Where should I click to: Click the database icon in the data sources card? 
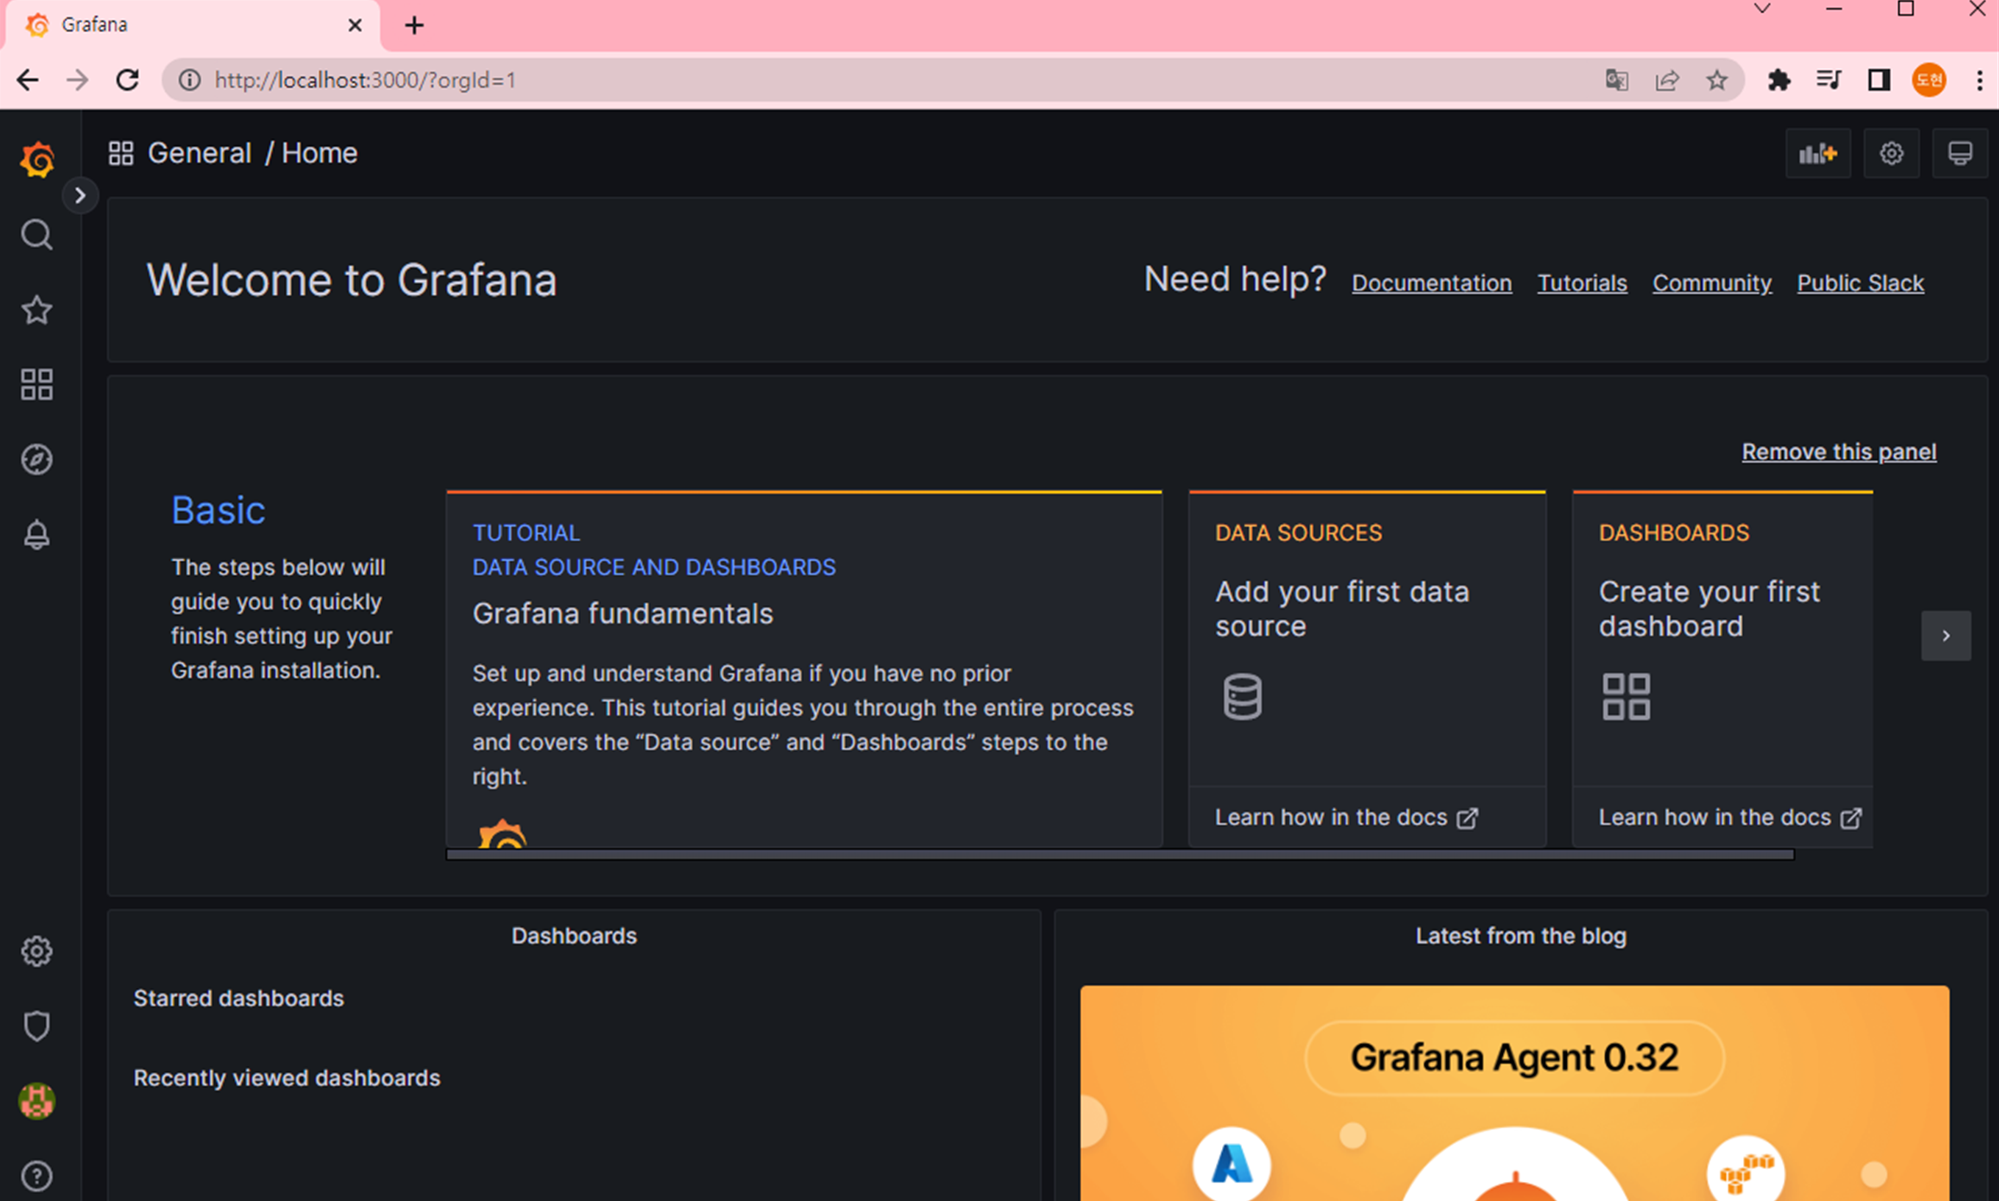(x=1242, y=697)
